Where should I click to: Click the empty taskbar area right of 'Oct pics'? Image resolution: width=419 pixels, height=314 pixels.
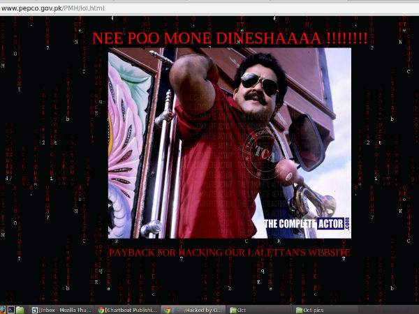coord(377,309)
